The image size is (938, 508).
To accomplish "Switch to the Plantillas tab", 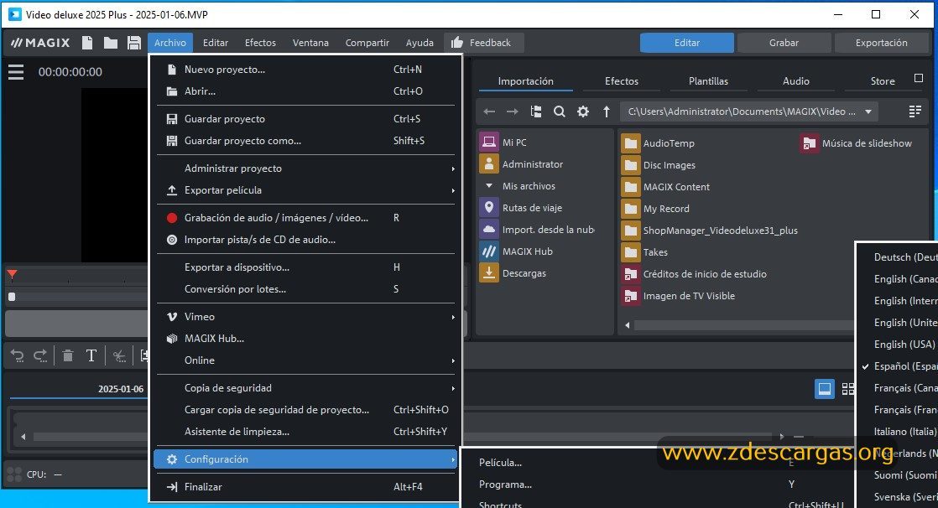I will pyautogui.click(x=708, y=81).
